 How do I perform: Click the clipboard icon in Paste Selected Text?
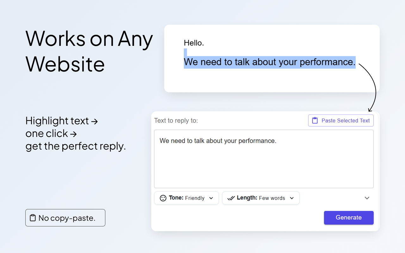(315, 120)
